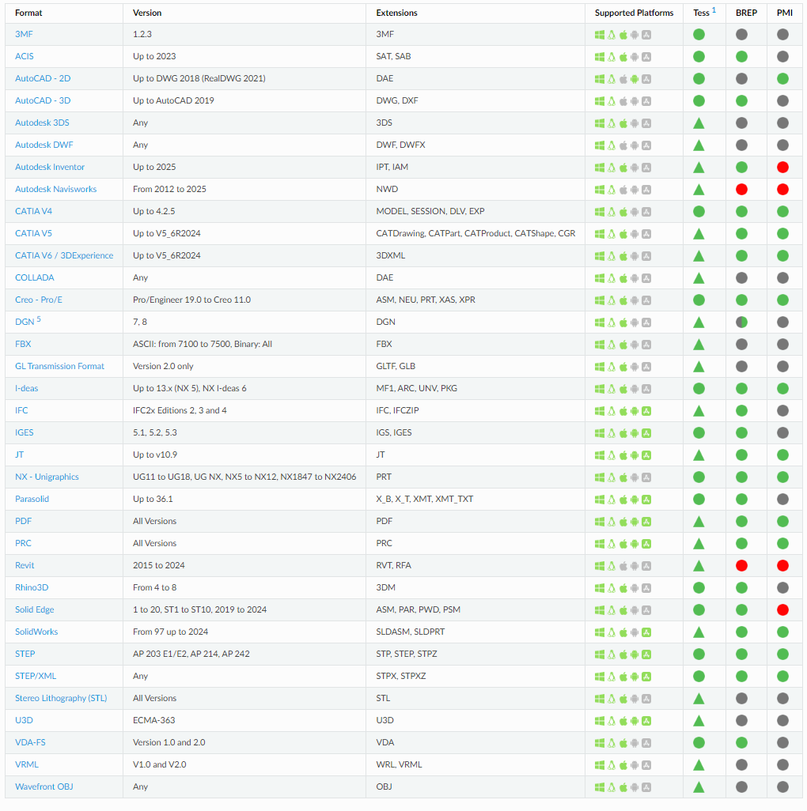Click the PMI column header
This screenshot has height=811, width=807.
point(785,13)
